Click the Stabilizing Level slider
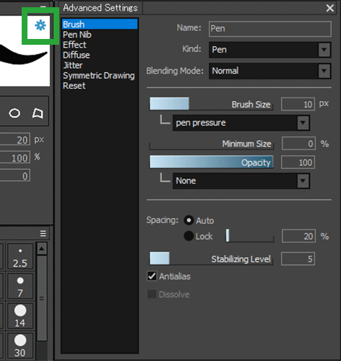Viewport: 341px width, 361px height. (x=211, y=258)
